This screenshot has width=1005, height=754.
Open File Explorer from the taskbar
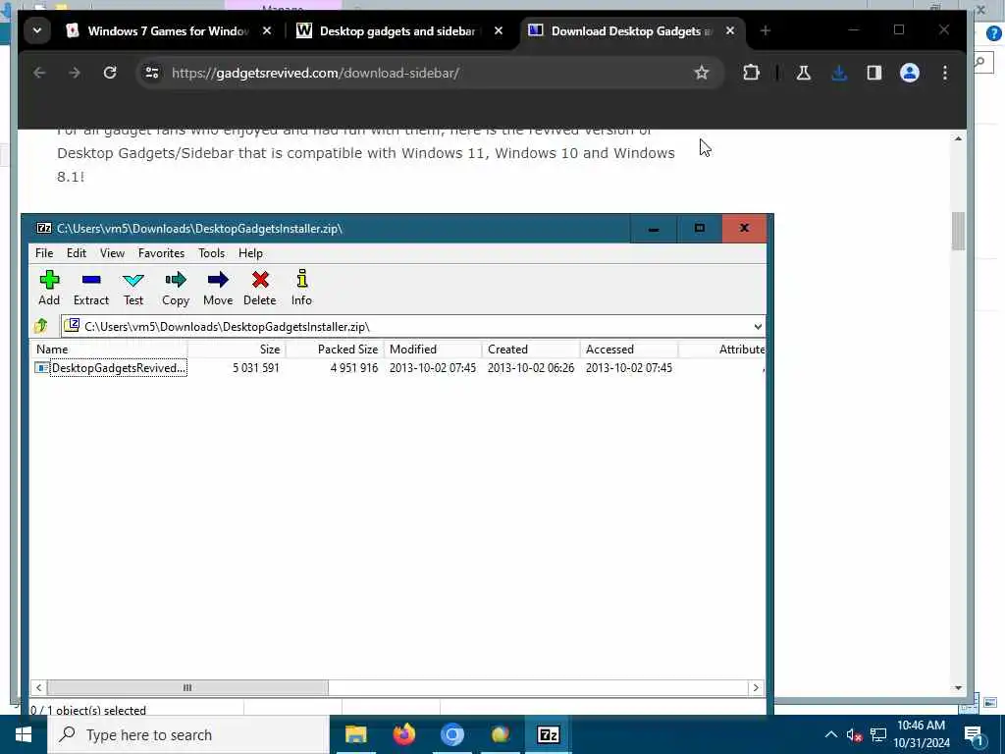pos(355,734)
